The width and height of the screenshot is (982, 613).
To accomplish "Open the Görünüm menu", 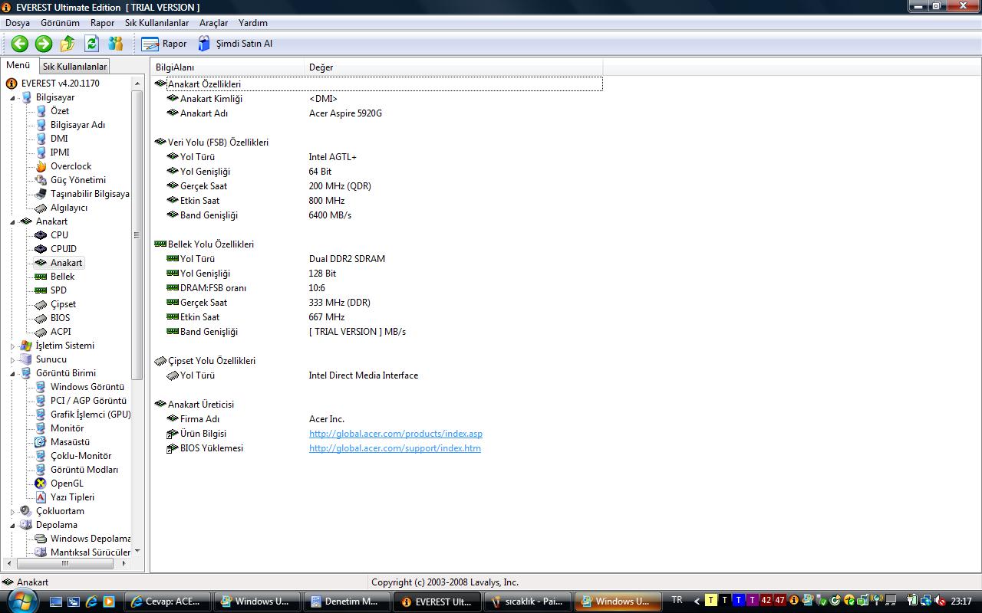I will pos(60,23).
